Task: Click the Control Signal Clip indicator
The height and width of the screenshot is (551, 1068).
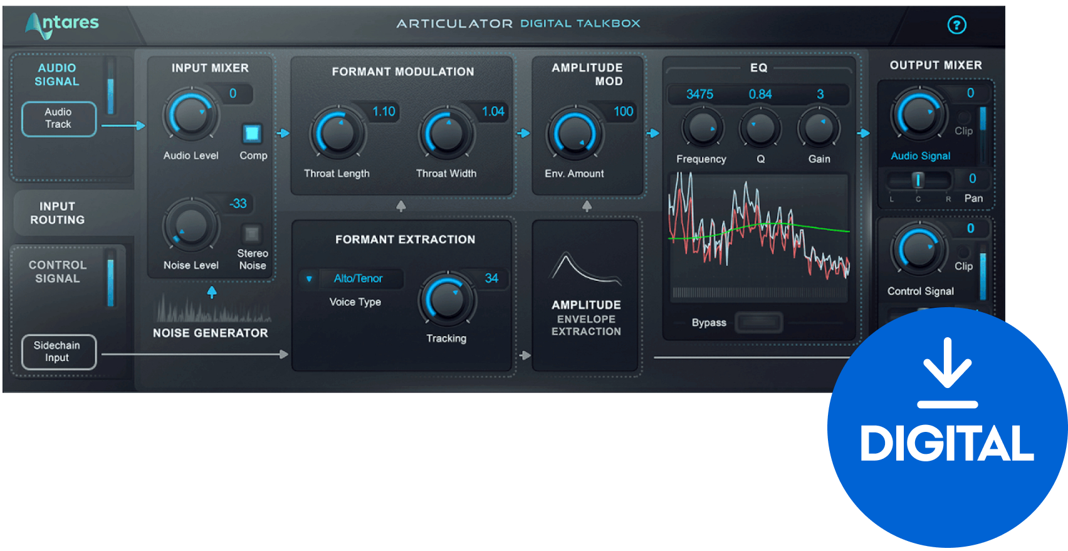Action: pyautogui.click(x=964, y=253)
